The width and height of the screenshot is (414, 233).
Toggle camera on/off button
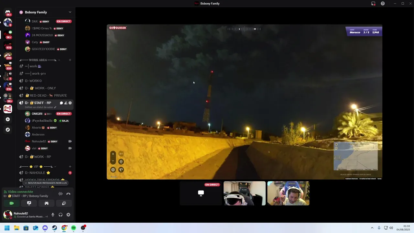(x=12, y=203)
